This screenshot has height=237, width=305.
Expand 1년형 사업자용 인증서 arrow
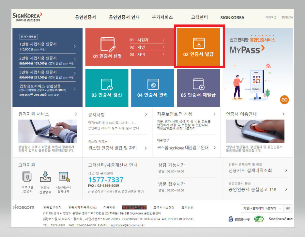[x=75, y=46]
